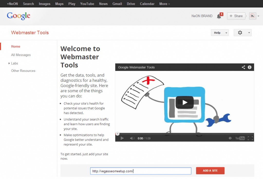This screenshot has height=179, width=263.
Task: Open the Help dropdown menu
Action: (x=220, y=33)
